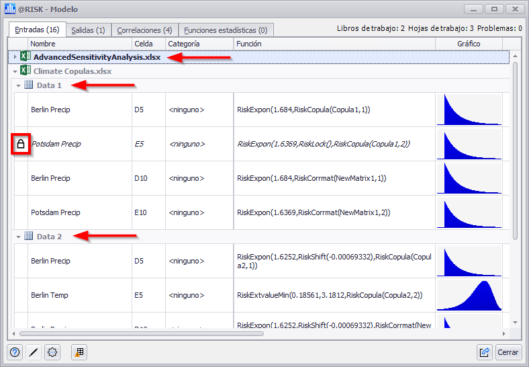Collapse the Data 2 sheet group
Image resolution: width=529 pixels, height=367 pixels.
[x=19, y=237]
